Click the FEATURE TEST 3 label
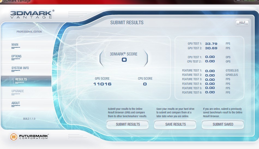This screenshot has width=259, height=149. point(192,79)
